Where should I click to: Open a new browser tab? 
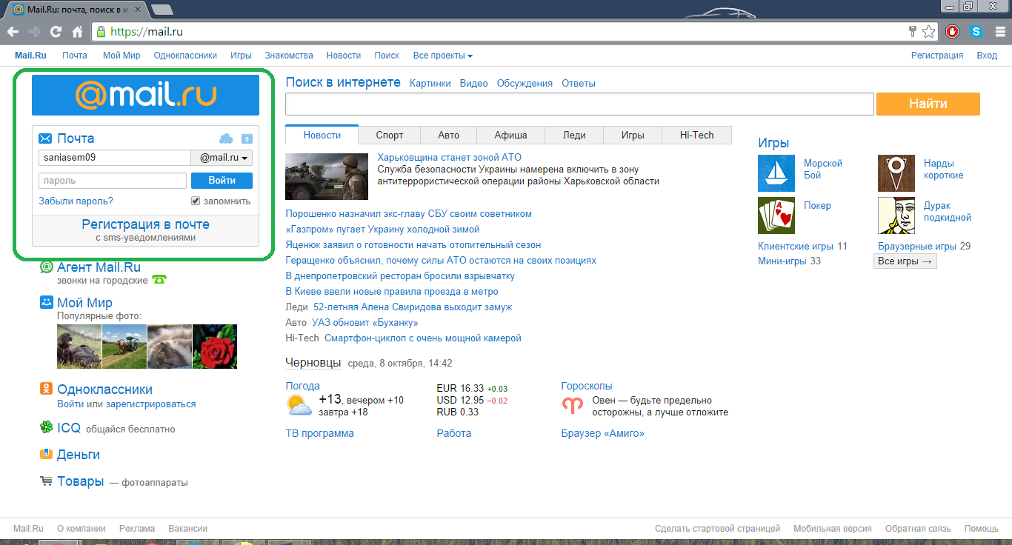coord(162,9)
